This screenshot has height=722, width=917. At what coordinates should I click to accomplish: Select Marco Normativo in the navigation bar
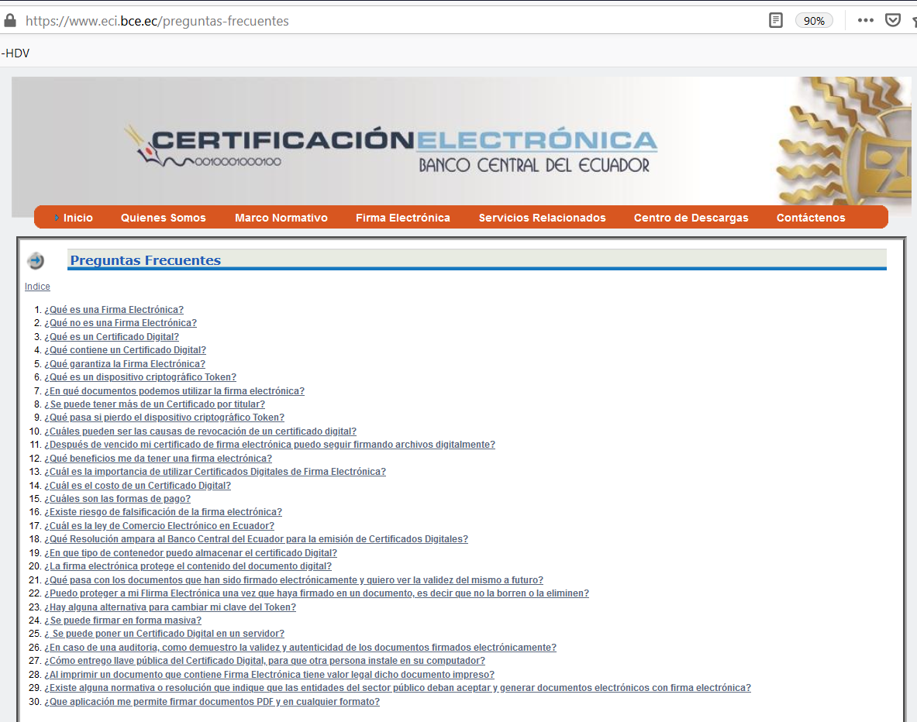click(x=281, y=218)
